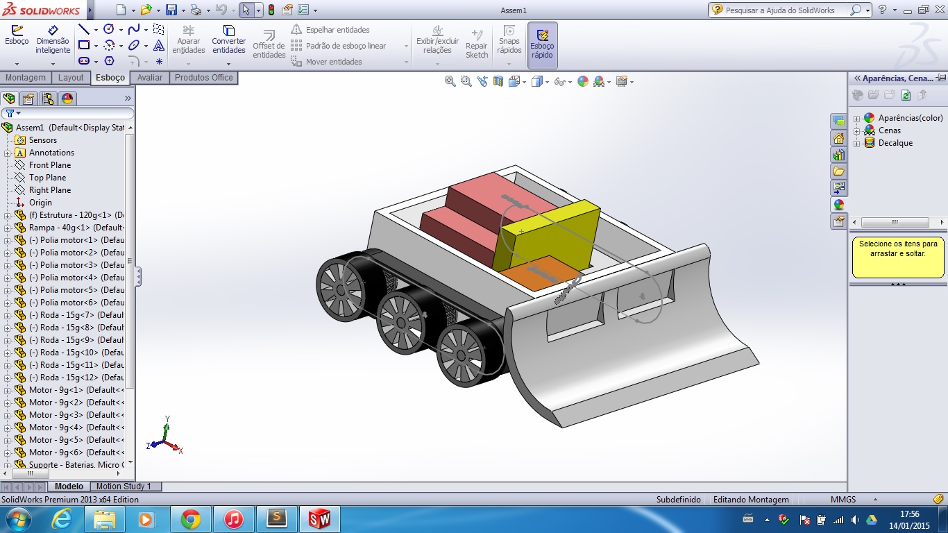948x533 pixels.
Task: Expand the Annotations tree item
Action: point(8,153)
